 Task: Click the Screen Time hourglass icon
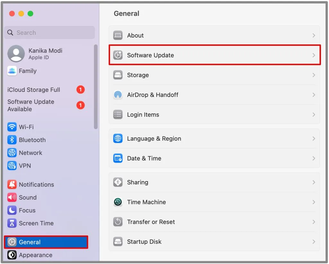pyautogui.click(x=12, y=223)
